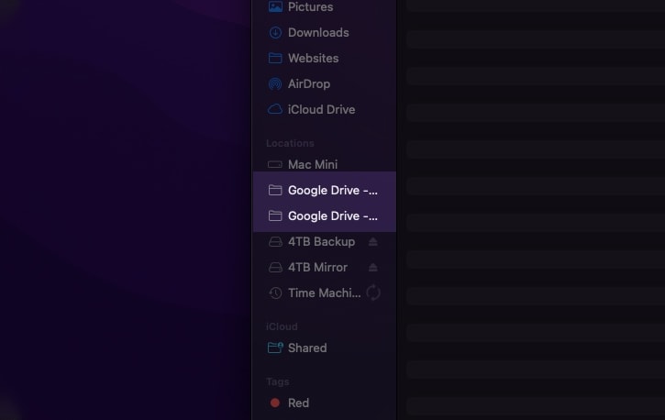
Task: Click the Mac Mini computer icon
Action: pos(275,164)
